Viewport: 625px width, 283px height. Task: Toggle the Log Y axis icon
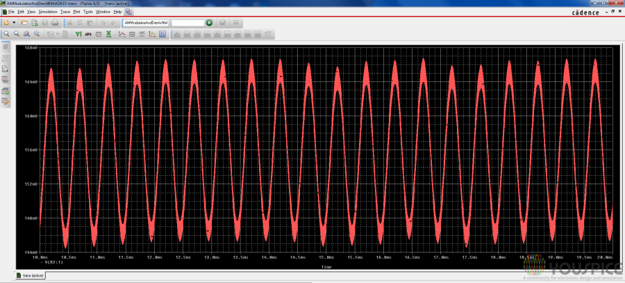click(x=78, y=34)
